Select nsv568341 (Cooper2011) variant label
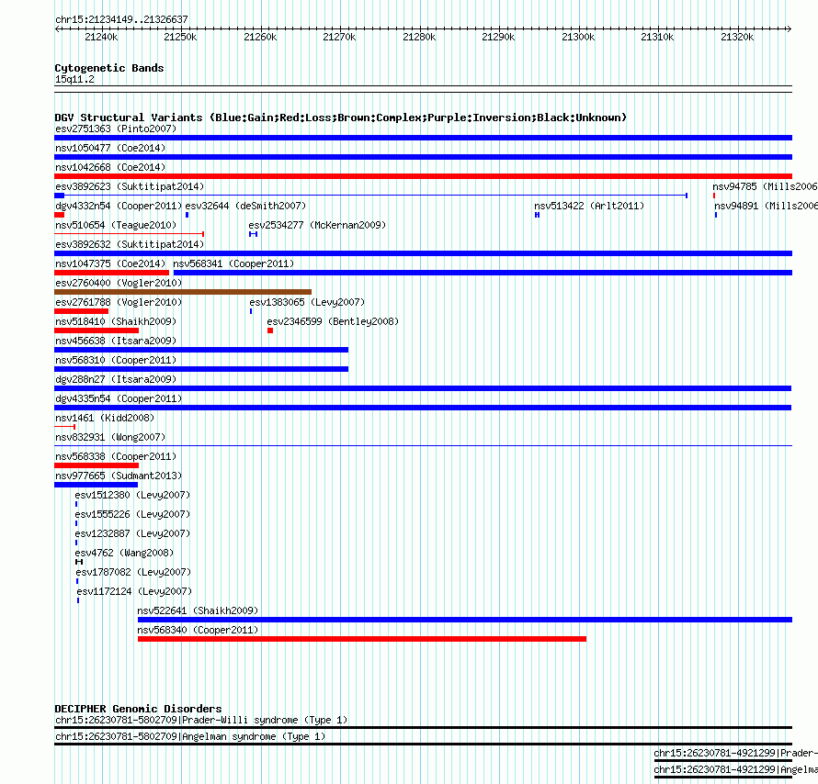 [x=233, y=263]
